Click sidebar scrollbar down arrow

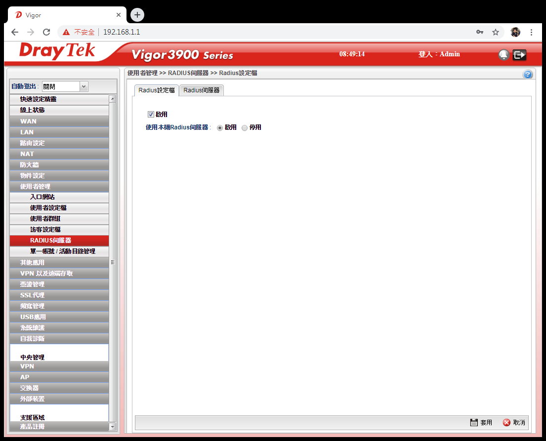coord(112,427)
